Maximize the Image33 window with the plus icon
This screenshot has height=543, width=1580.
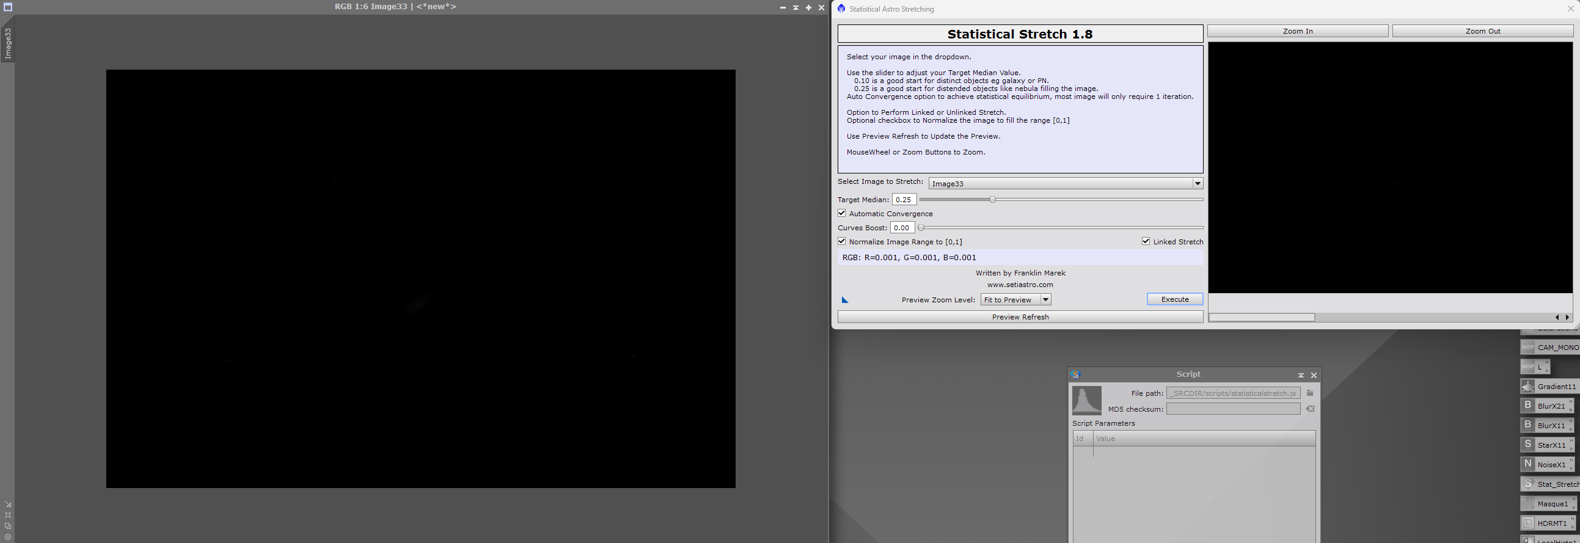pos(808,7)
